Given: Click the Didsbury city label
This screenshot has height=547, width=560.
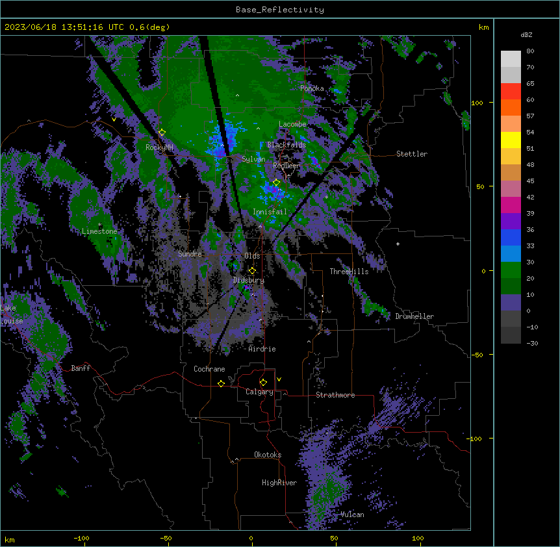Looking at the screenshot, I should point(249,280).
